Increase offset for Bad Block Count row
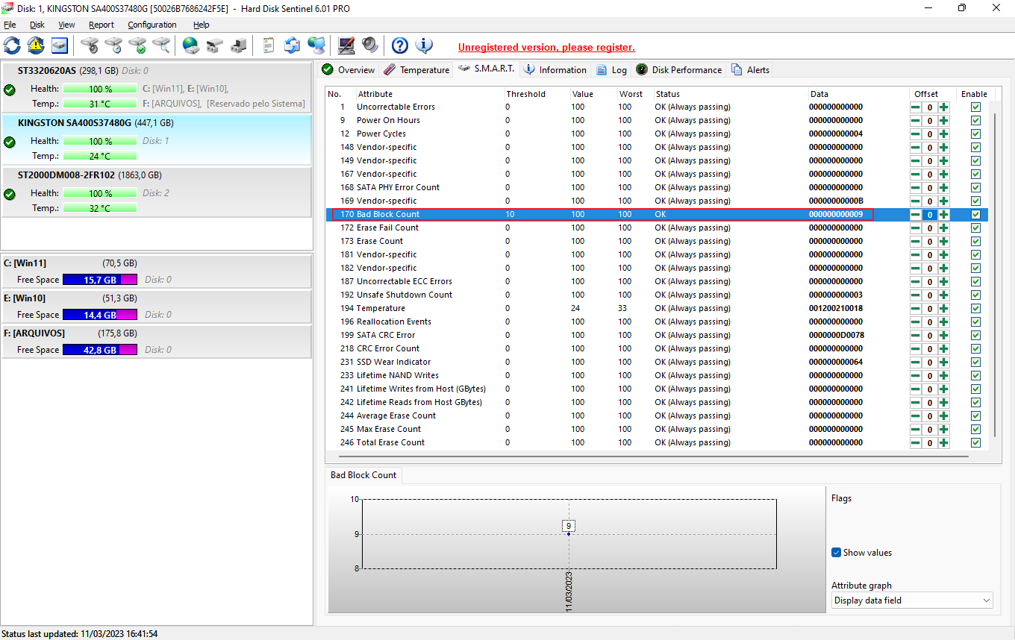The width and height of the screenshot is (1015, 640). coord(944,215)
